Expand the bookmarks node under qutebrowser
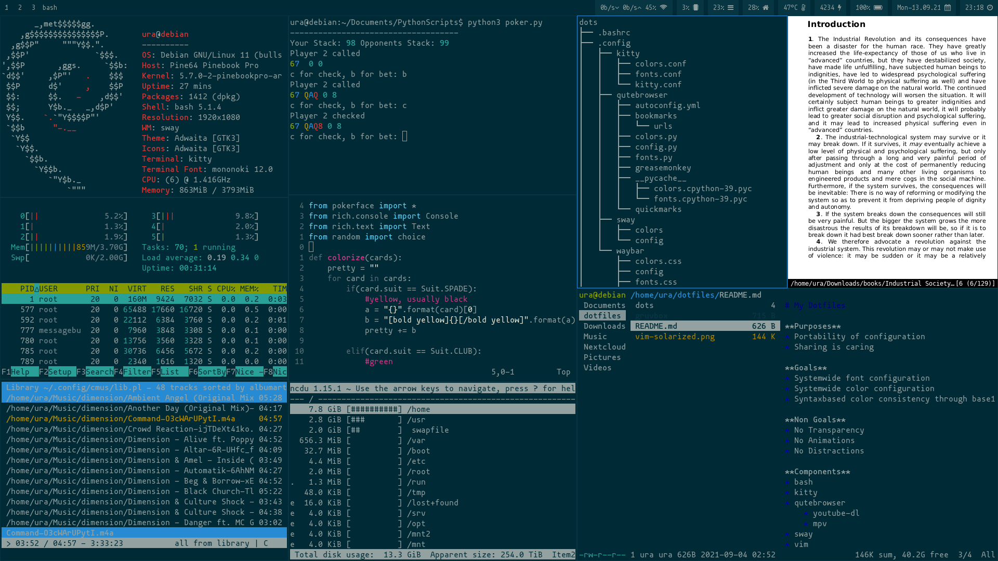This screenshot has width=998, height=561. [x=656, y=115]
